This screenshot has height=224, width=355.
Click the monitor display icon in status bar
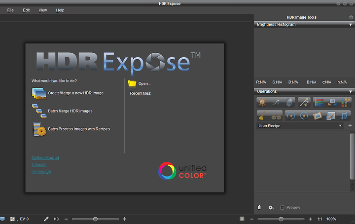point(2,219)
